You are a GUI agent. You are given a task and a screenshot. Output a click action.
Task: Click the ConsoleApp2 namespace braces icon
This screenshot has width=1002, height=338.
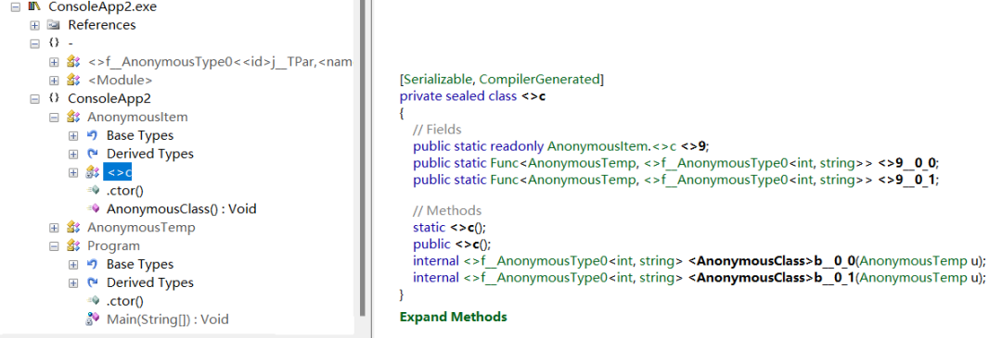point(55,98)
